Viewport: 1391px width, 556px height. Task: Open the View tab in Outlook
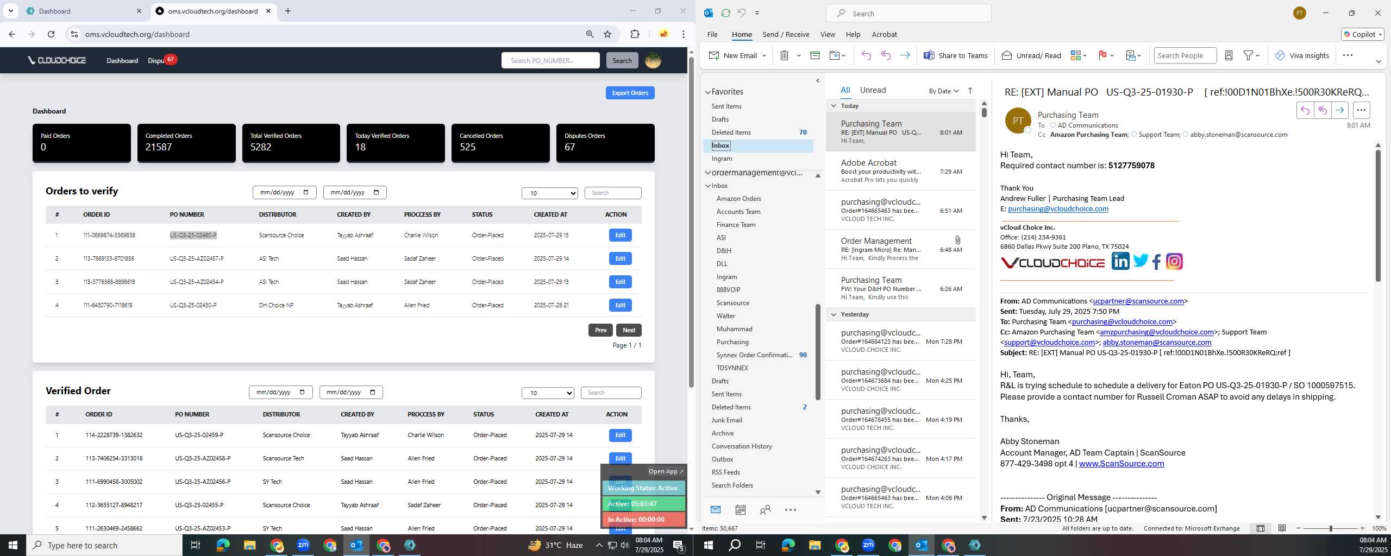pos(828,34)
